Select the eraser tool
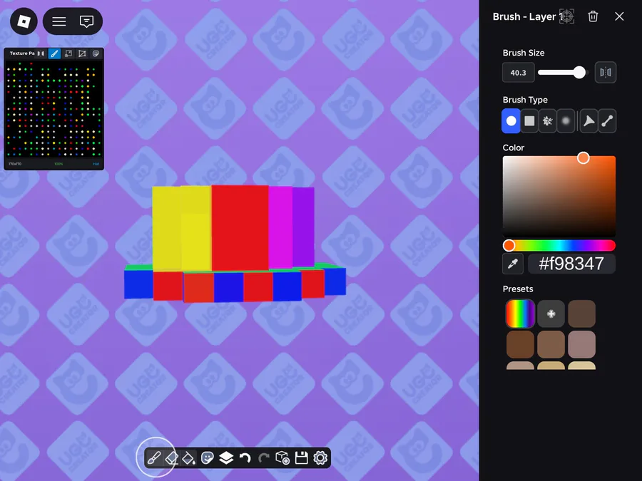 tap(171, 457)
